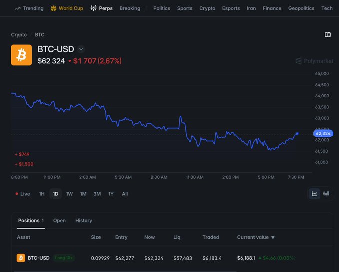Select the 1D timeframe
The width and height of the screenshot is (339, 272).
click(x=56, y=194)
